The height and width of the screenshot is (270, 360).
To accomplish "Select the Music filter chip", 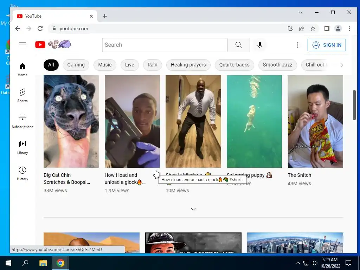I will coord(105,65).
